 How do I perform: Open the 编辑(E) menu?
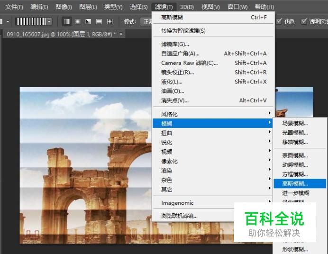coord(39,7)
